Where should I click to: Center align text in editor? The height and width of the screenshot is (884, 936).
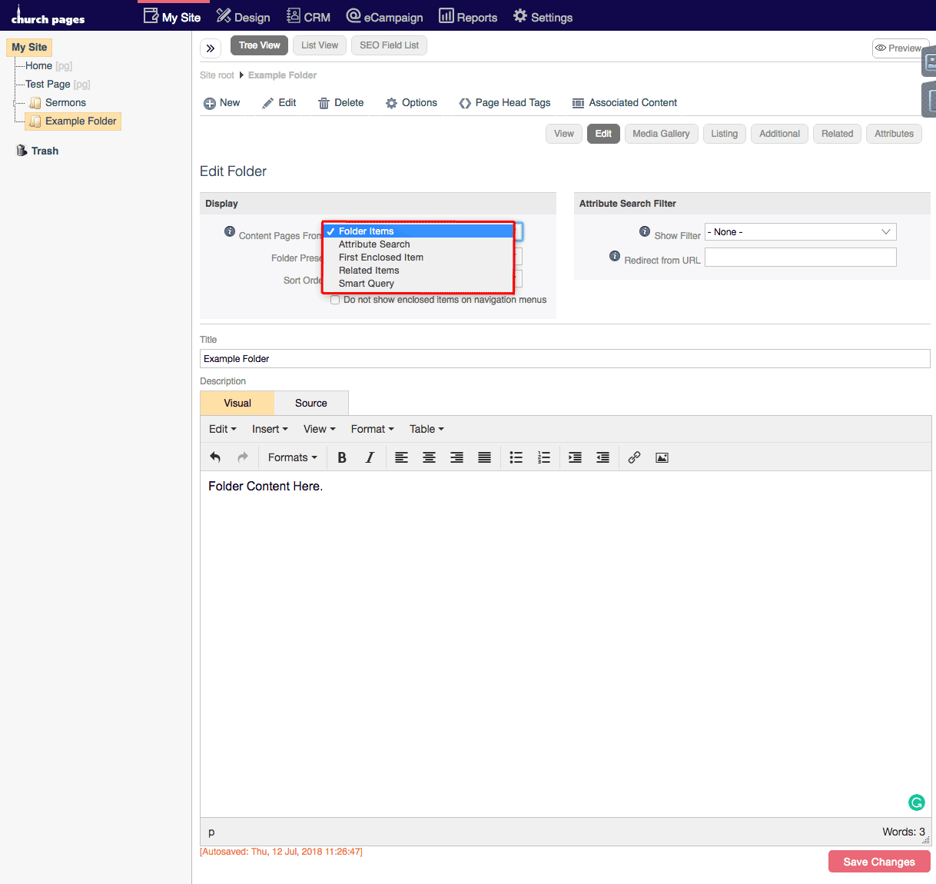click(x=429, y=457)
